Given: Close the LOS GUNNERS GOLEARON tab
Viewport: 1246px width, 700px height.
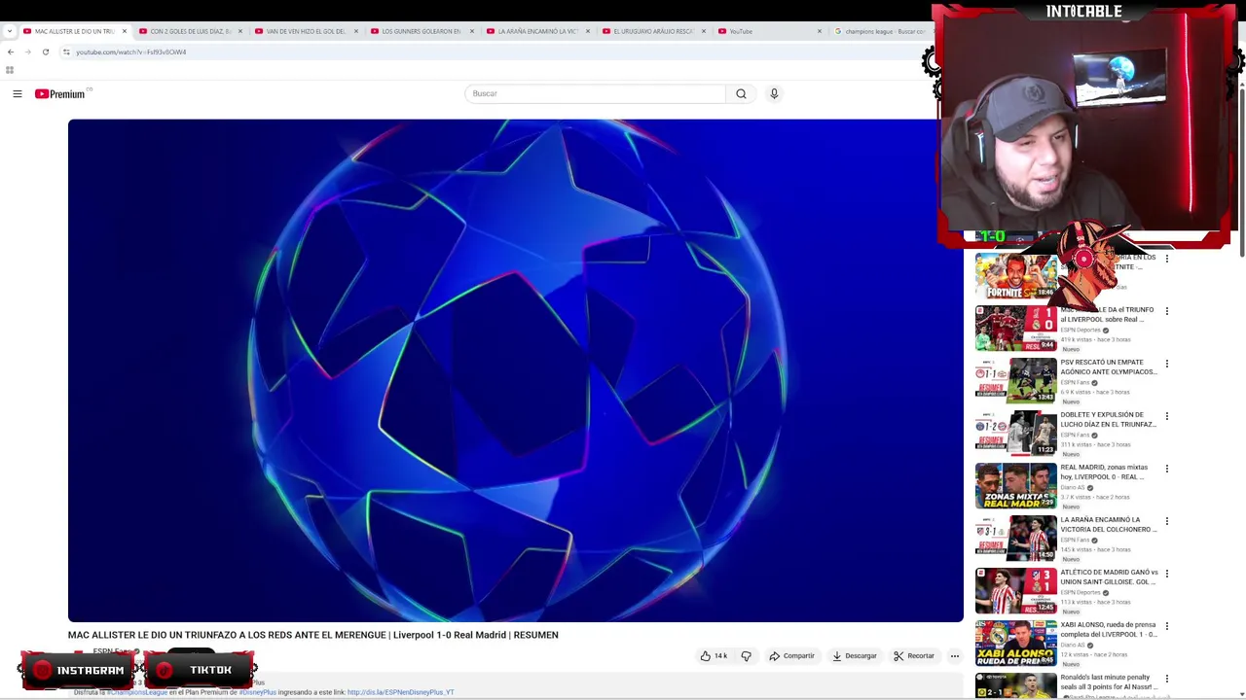Looking at the screenshot, I should (x=472, y=31).
